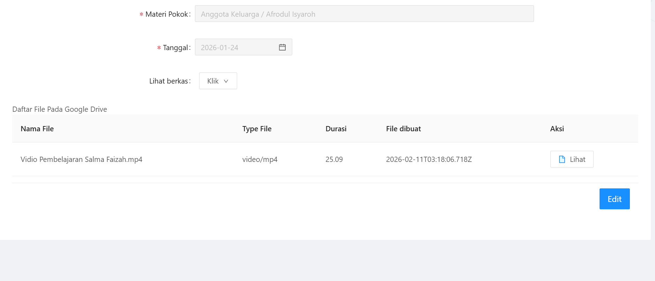This screenshot has height=281, width=655.
Task: Select the Vidio Pembelajaran Salma Faizah.mp4 file name
Action: (81, 159)
